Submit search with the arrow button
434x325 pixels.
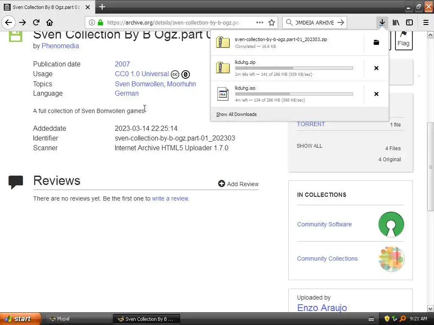coord(341,22)
